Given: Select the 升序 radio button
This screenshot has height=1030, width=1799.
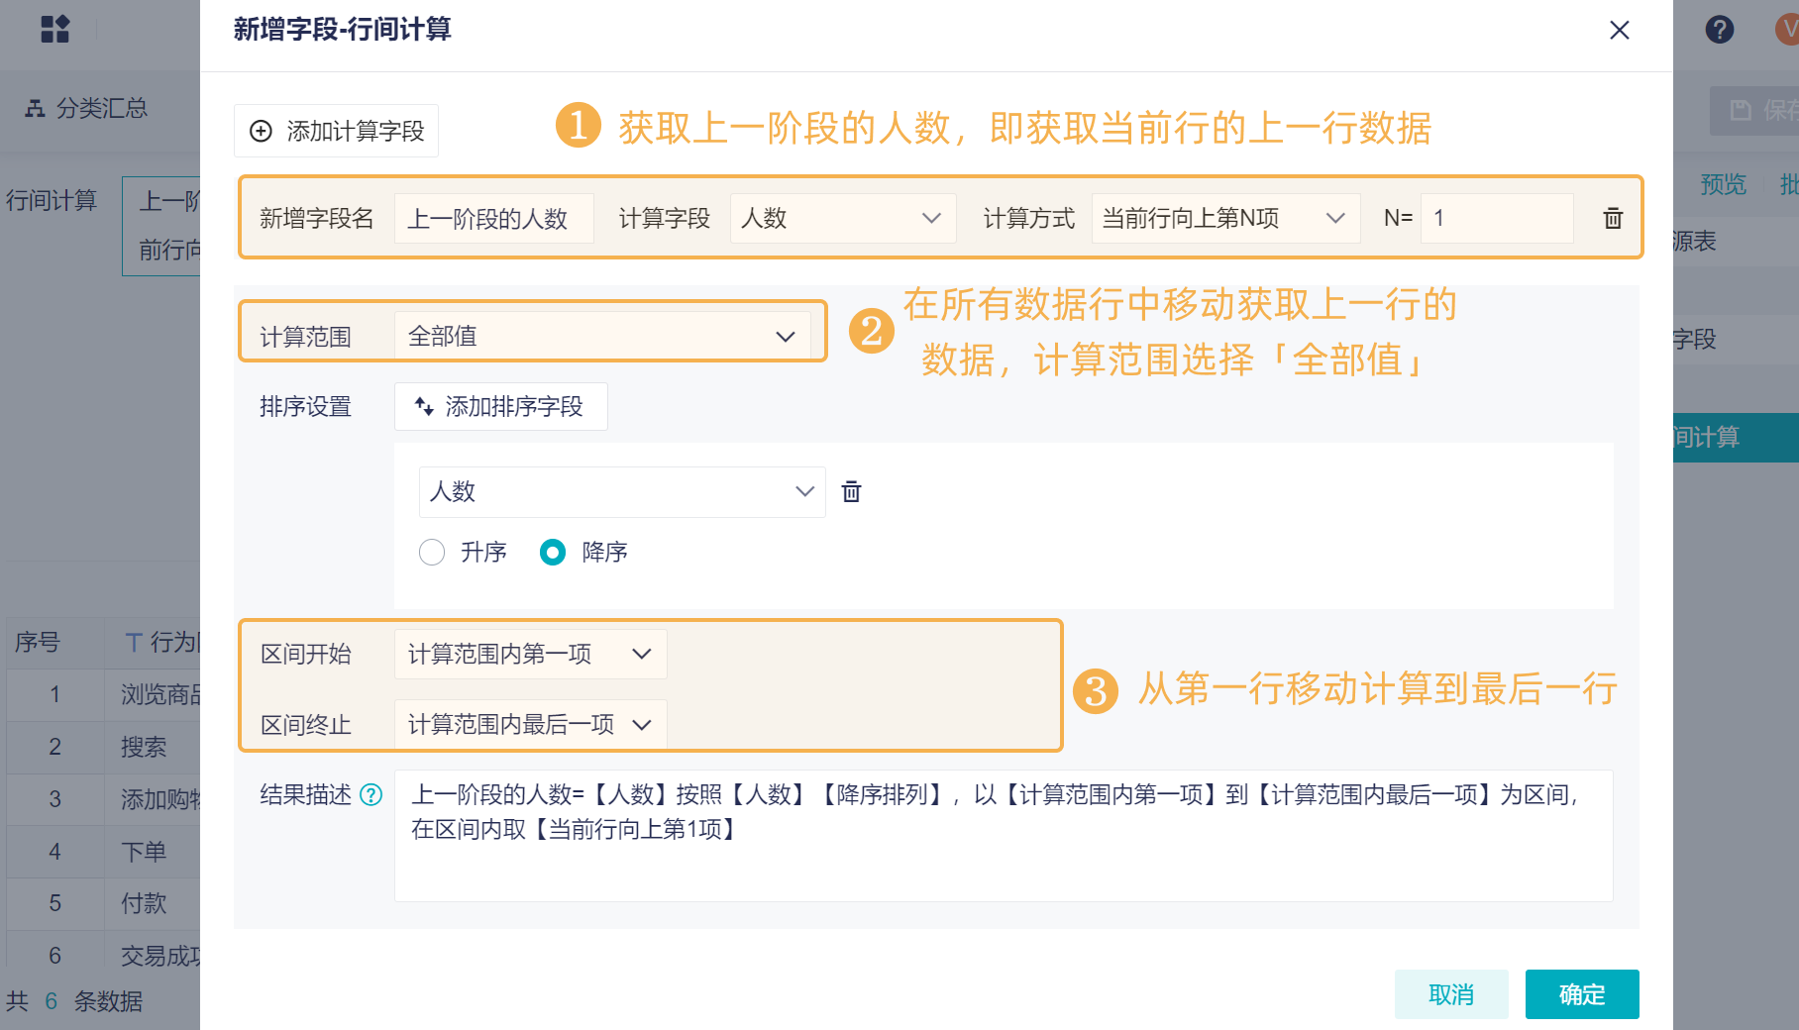Looking at the screenshot, I should 432,552.
